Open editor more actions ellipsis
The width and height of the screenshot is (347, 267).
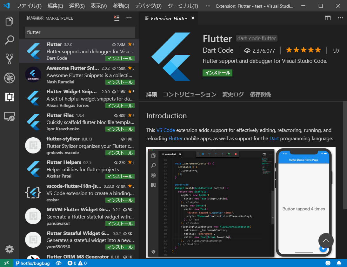pyautogui.click(x=340, y=18)
